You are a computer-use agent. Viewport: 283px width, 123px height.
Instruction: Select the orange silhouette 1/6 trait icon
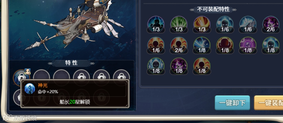coord(156,45)
